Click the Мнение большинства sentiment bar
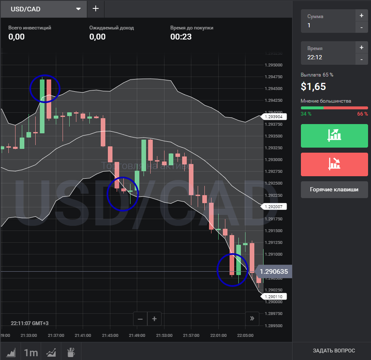 [x=334, y=108]
